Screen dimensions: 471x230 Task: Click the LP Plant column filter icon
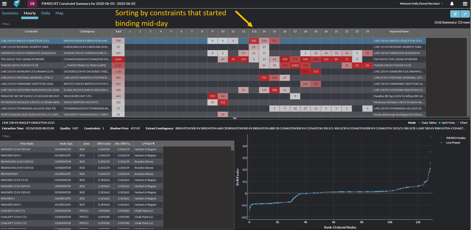(153, 144)
